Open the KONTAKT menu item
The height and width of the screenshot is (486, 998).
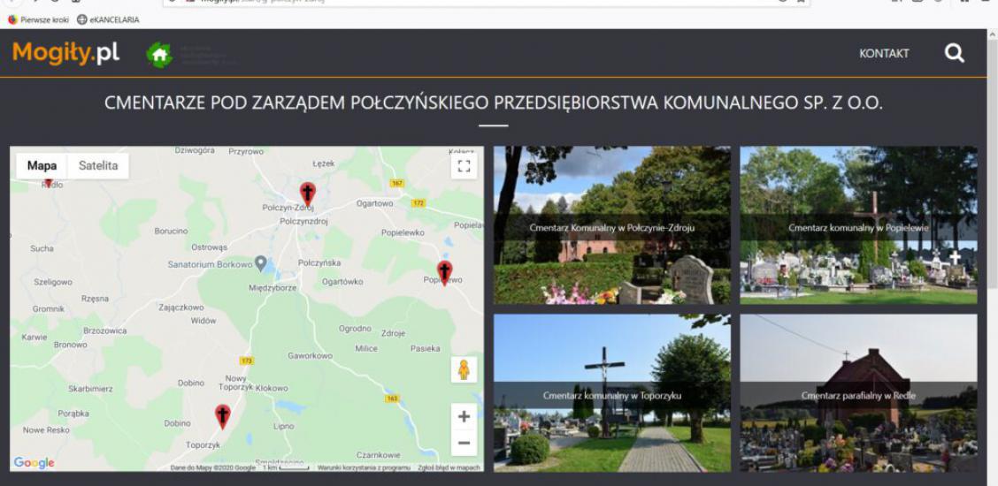pyautogui.click(x=884, y=54)
